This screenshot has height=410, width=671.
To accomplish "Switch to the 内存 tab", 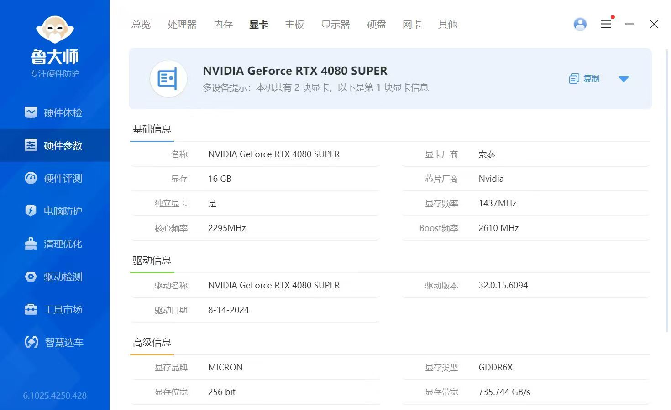I will 223,25.
